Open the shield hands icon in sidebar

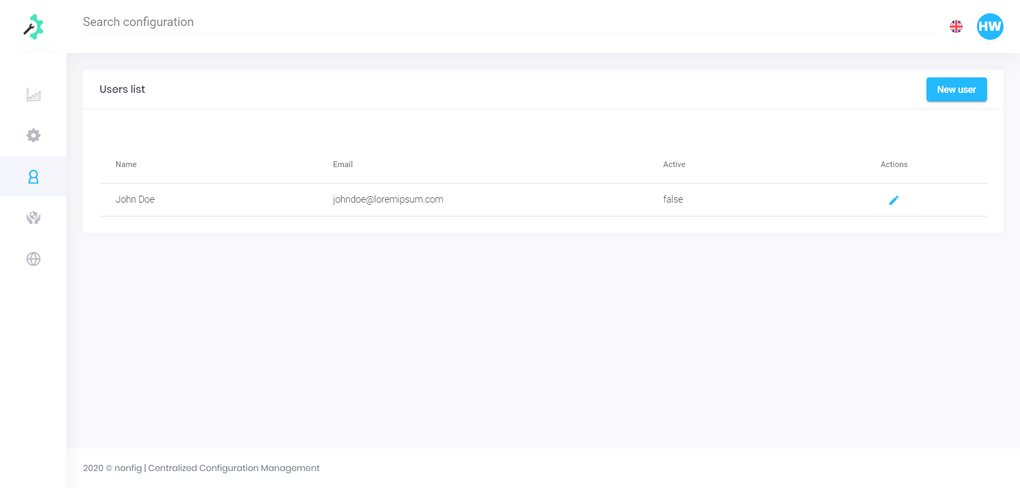click(x=33, y=218)
